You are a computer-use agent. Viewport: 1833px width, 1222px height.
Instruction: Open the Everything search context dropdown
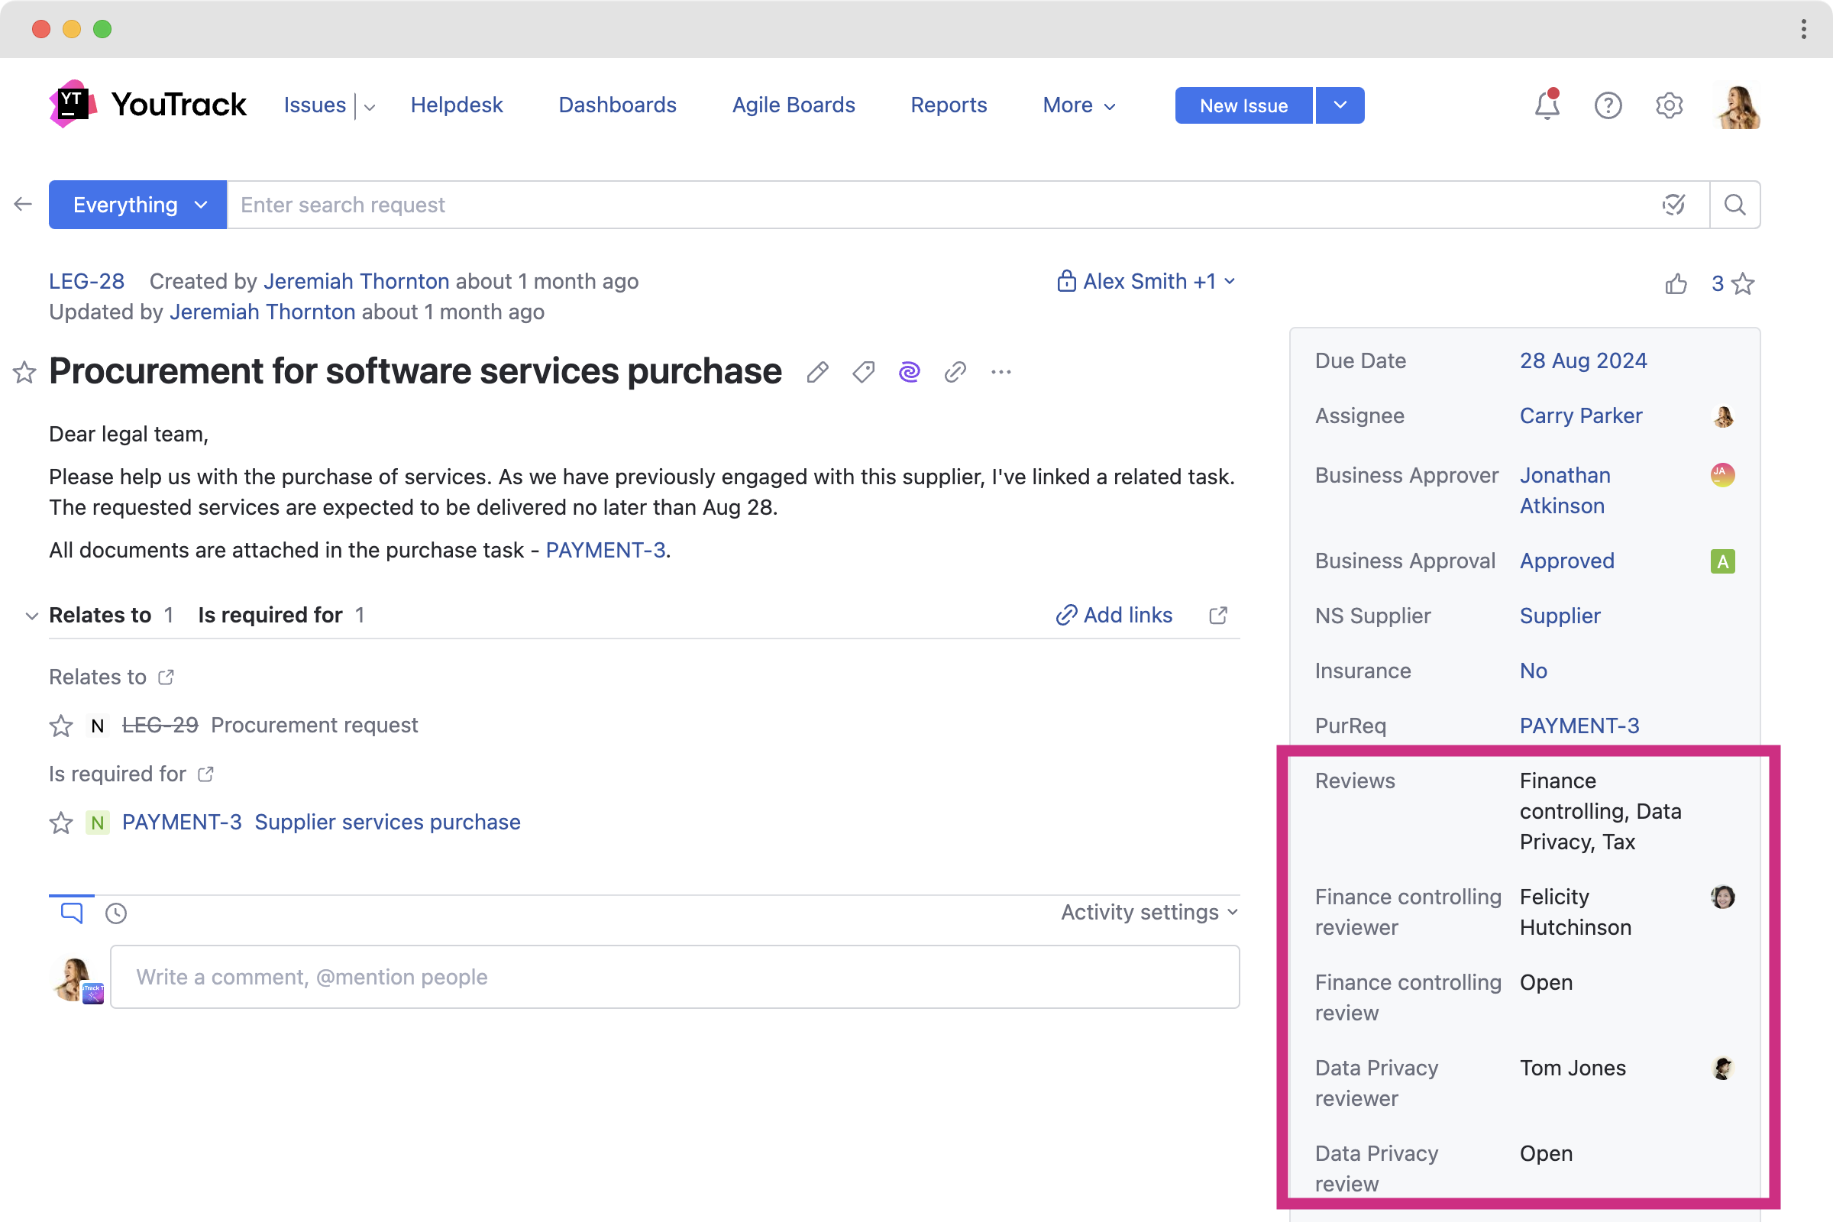point(138,205)
